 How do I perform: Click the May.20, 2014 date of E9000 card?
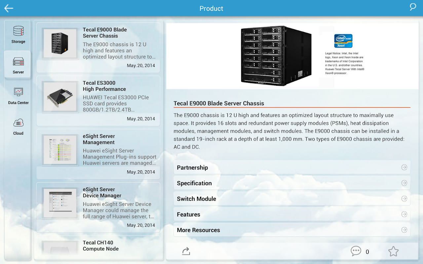coord(141,65)
